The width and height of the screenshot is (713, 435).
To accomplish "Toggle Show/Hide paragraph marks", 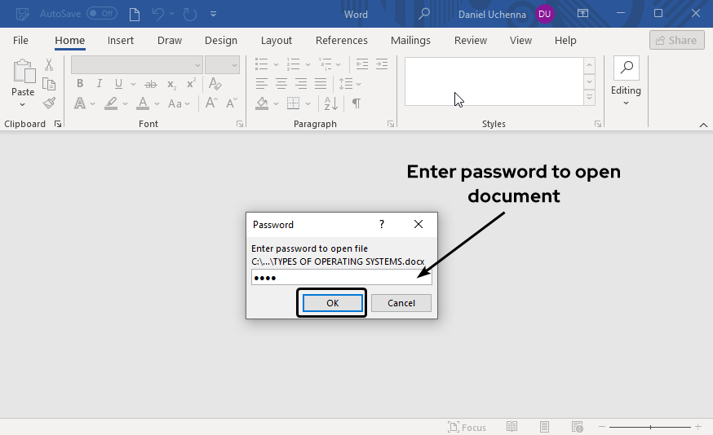I will tap(356, 103).
